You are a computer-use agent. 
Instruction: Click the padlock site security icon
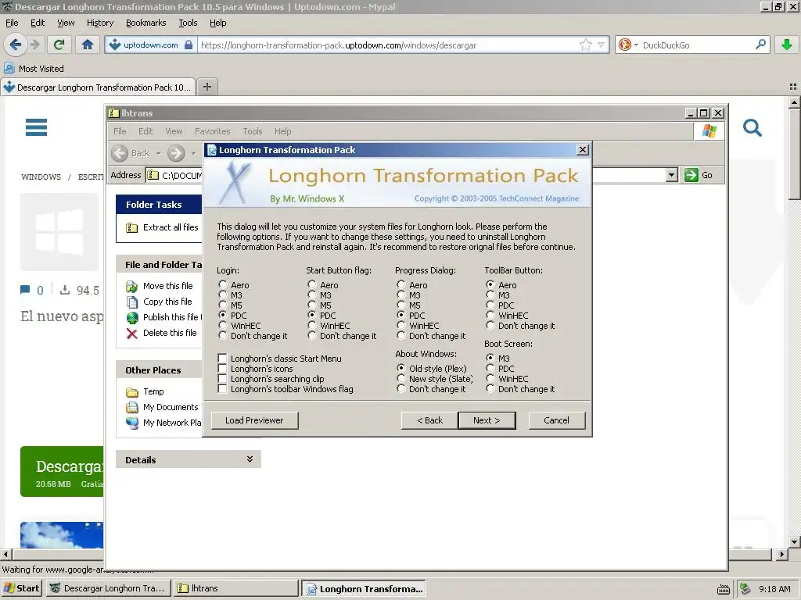189,45
